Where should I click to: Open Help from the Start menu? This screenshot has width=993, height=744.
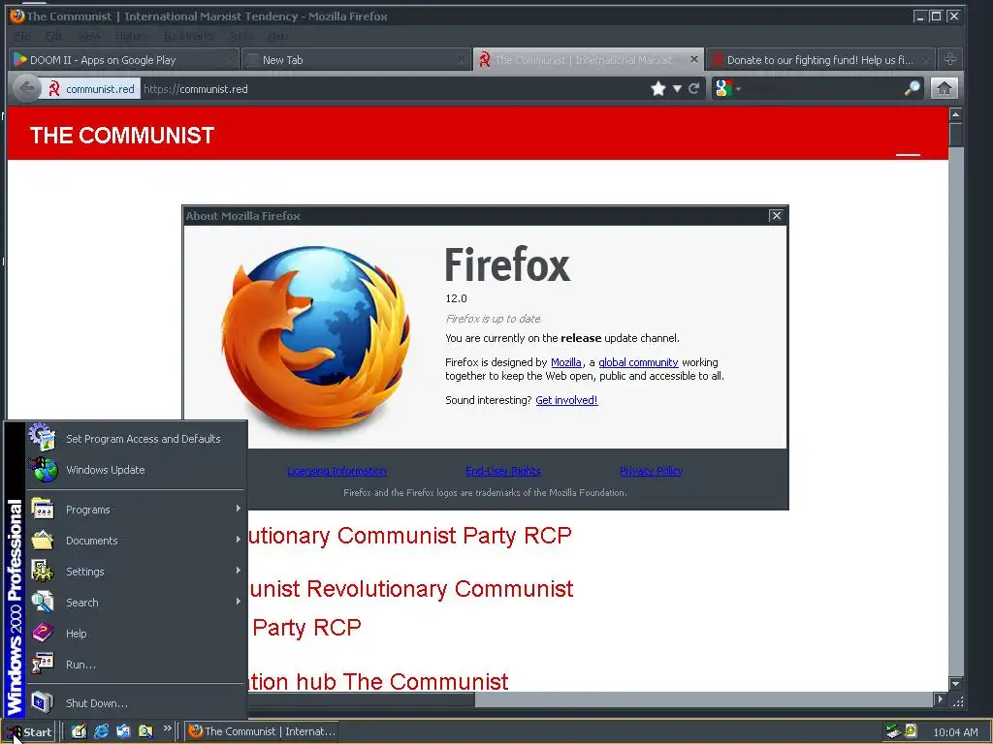(x=136, y=634)
